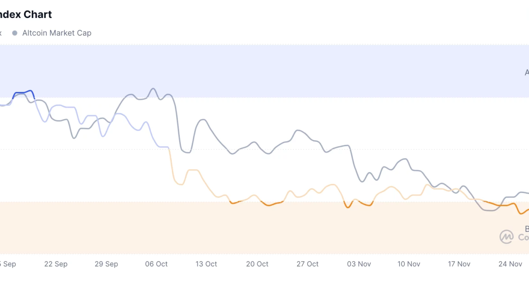The height and width of the screenshot is (285, 529).
Task: Click the 24 Nov axis label
Action: (510, 264)
